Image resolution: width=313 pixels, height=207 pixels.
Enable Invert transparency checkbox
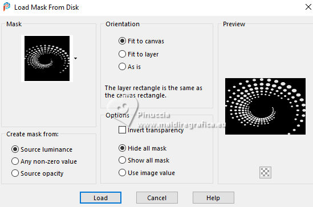coord(122,130)
